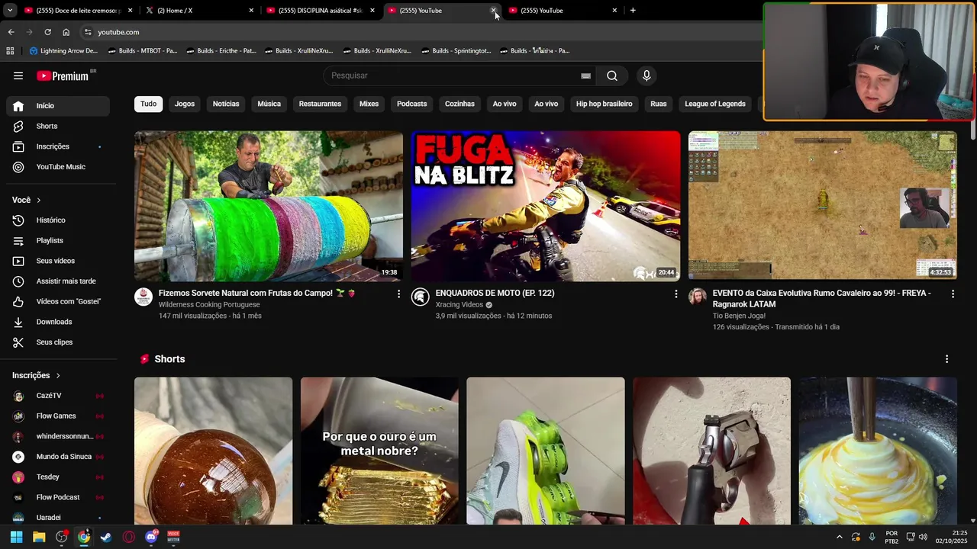977x549 pixels.
Task: Open Vídeos com "Gostei" list
Action: pyautogui.click(x=58, y=301)
